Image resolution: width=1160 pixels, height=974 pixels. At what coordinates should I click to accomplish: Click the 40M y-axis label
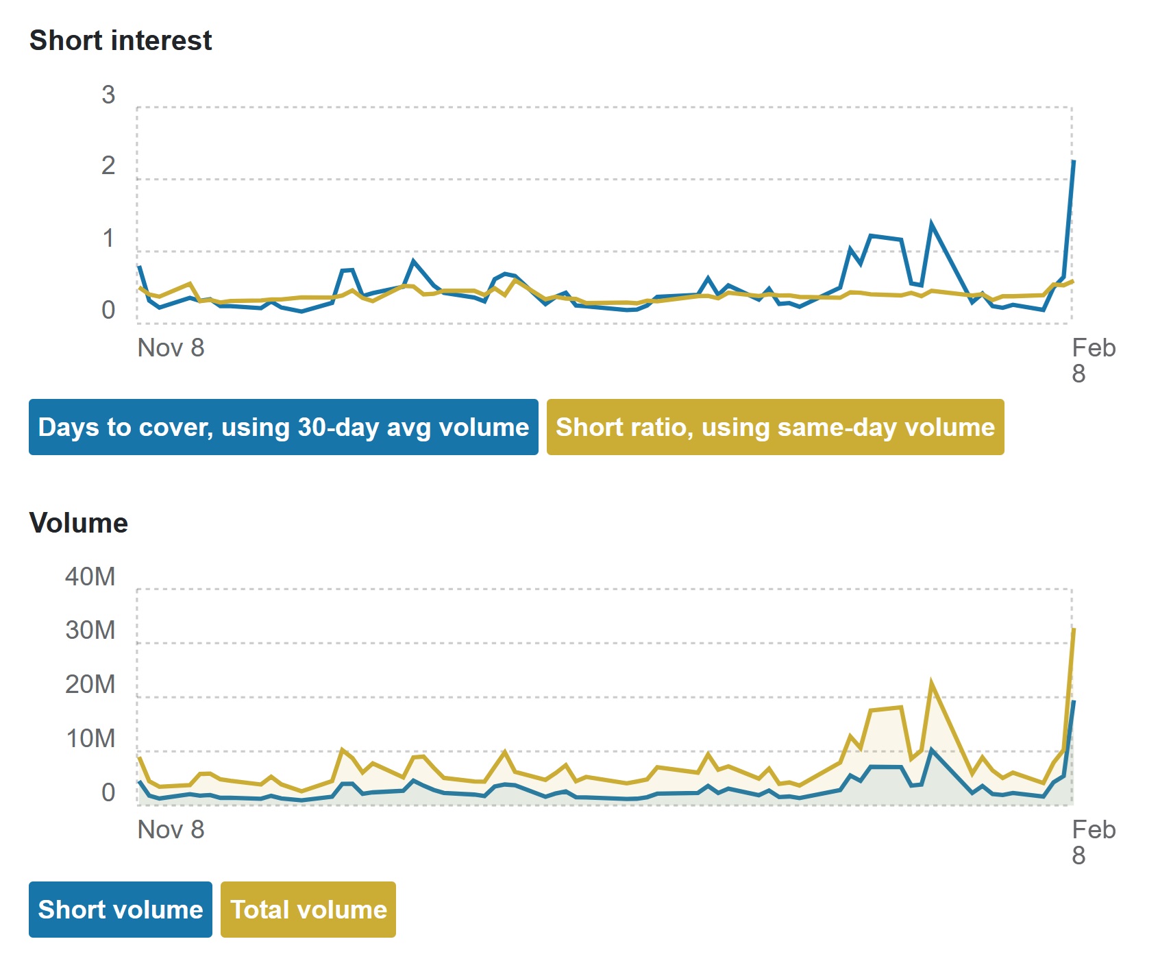[x=90, y=576]
